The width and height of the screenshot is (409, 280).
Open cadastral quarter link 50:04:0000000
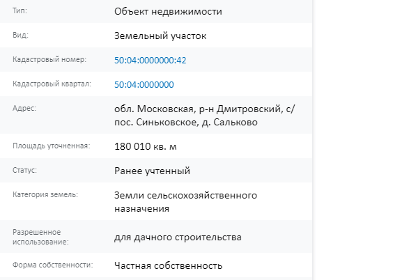click(144, 85)
